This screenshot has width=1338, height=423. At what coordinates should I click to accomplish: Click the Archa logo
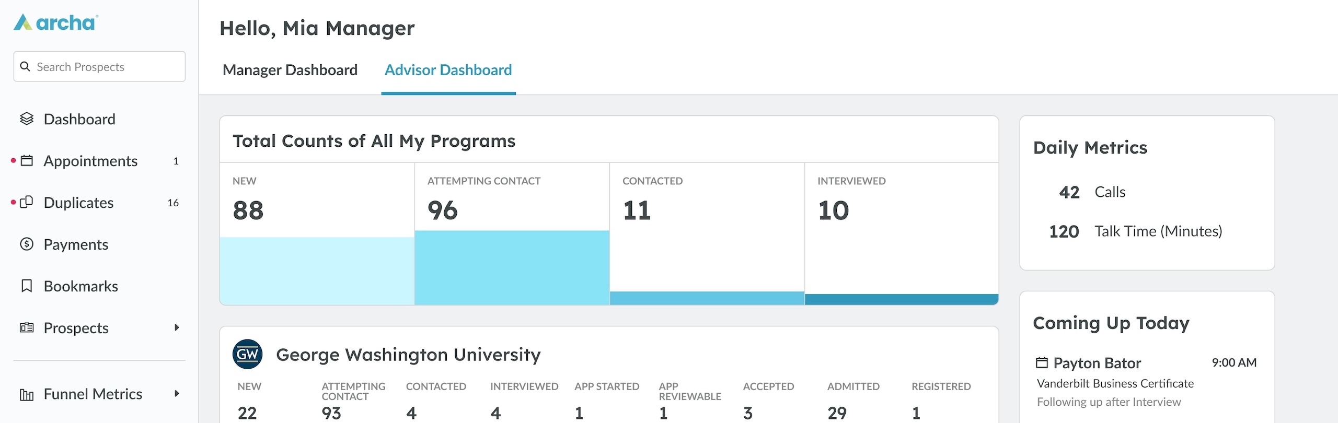pyautogui.click(x=55, y=22)
